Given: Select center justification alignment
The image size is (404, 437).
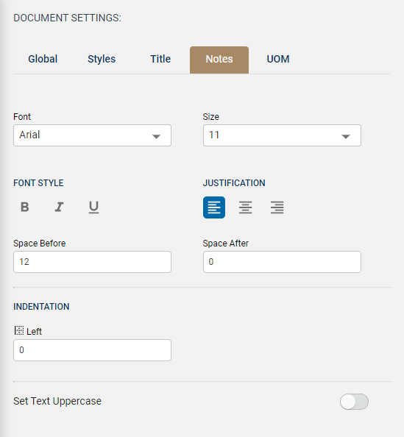Looking at the screenshot, I should point(245,207).
